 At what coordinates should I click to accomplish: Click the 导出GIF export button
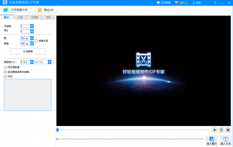[x=46, y=10]
